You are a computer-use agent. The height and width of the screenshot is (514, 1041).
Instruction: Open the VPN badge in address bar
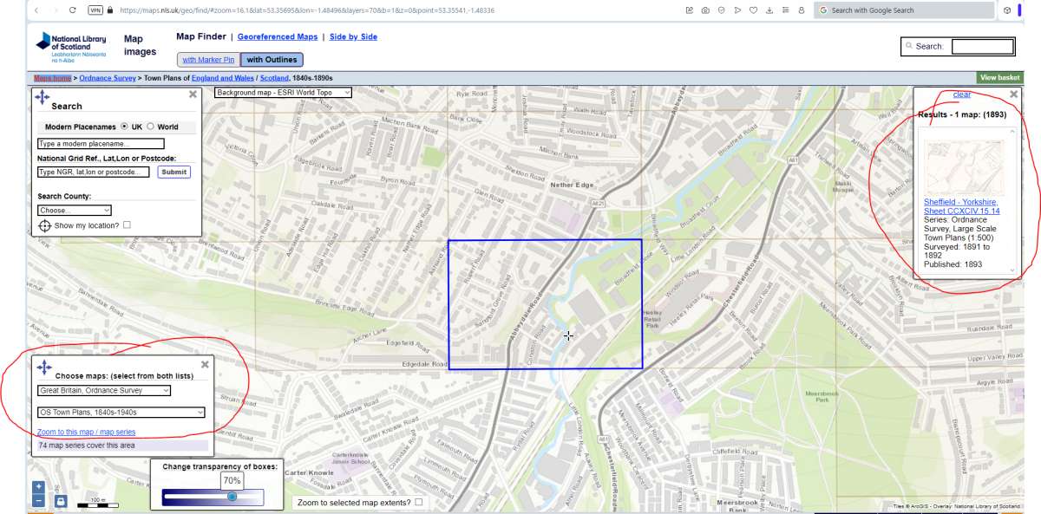click(x=95, y=10)
